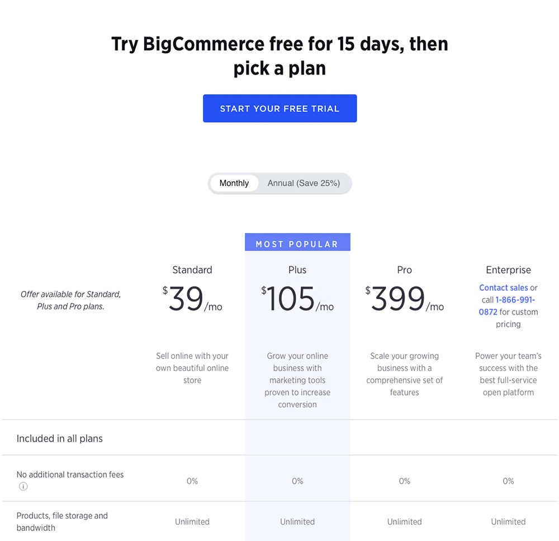
Task: Switch billing to Monthly
Action: (234, 183)
